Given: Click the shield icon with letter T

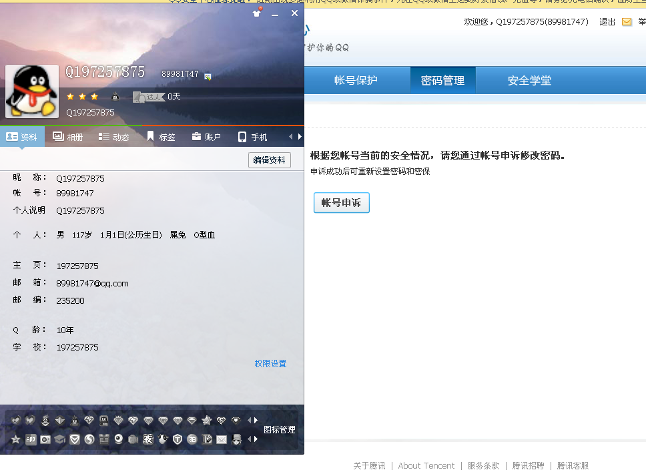Looking at the screenshot, I should (178, 439).
